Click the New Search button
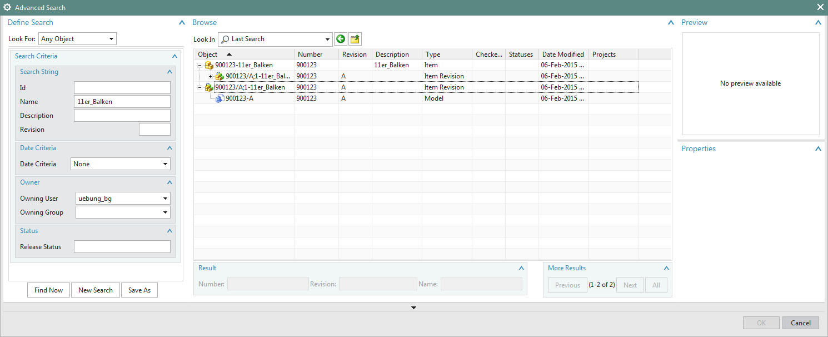 96,290
